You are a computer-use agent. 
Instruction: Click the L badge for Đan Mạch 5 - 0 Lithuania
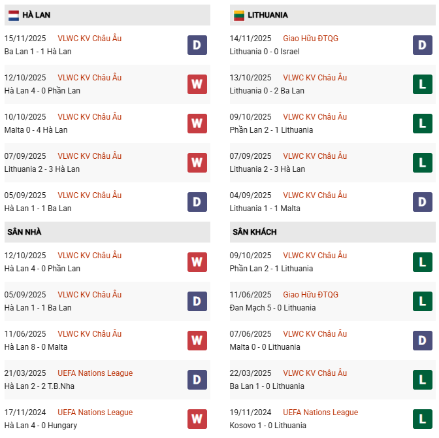tap(423, 301)
